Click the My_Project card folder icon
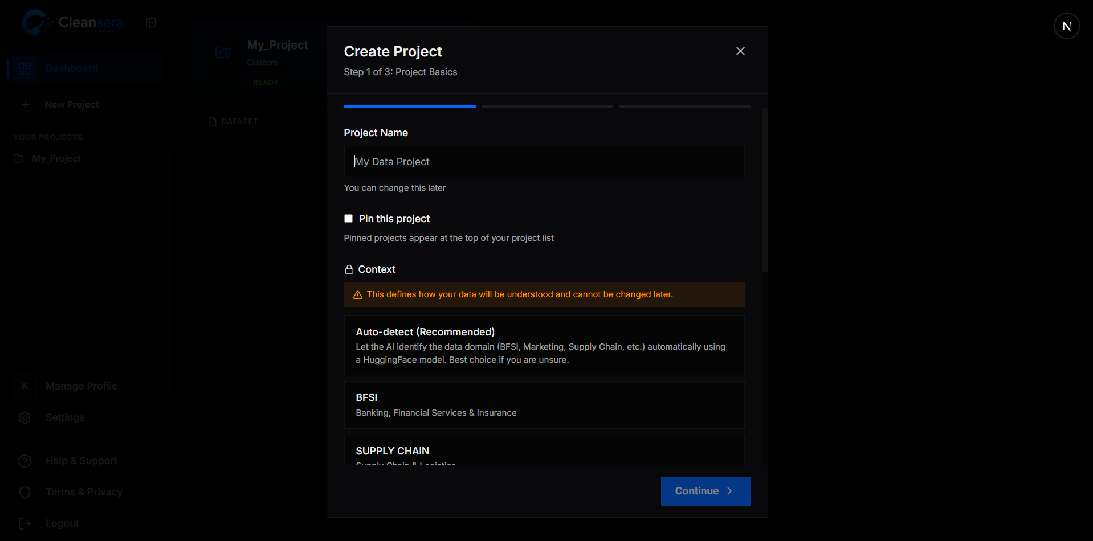Screen dimensions: 1093x541 point(223,52)
